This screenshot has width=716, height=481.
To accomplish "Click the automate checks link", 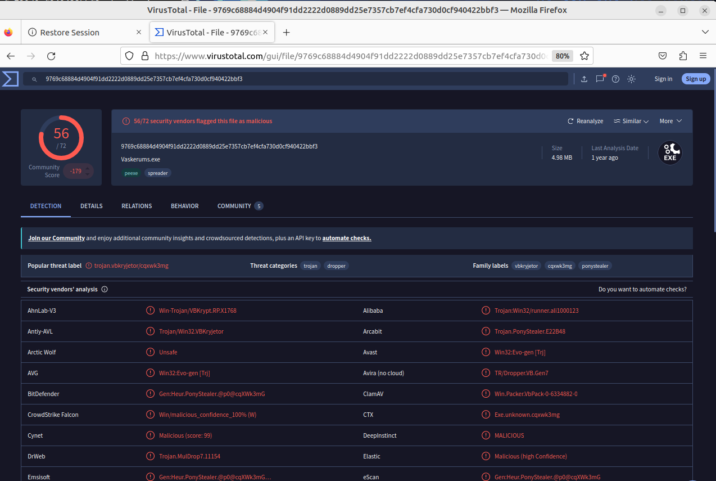I will point(347,238).
